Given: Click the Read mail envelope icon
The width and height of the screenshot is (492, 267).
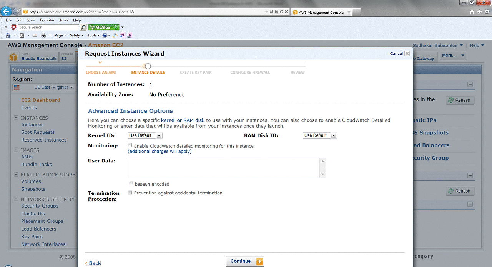Looking at the screenshot, I should pos(35,35).
